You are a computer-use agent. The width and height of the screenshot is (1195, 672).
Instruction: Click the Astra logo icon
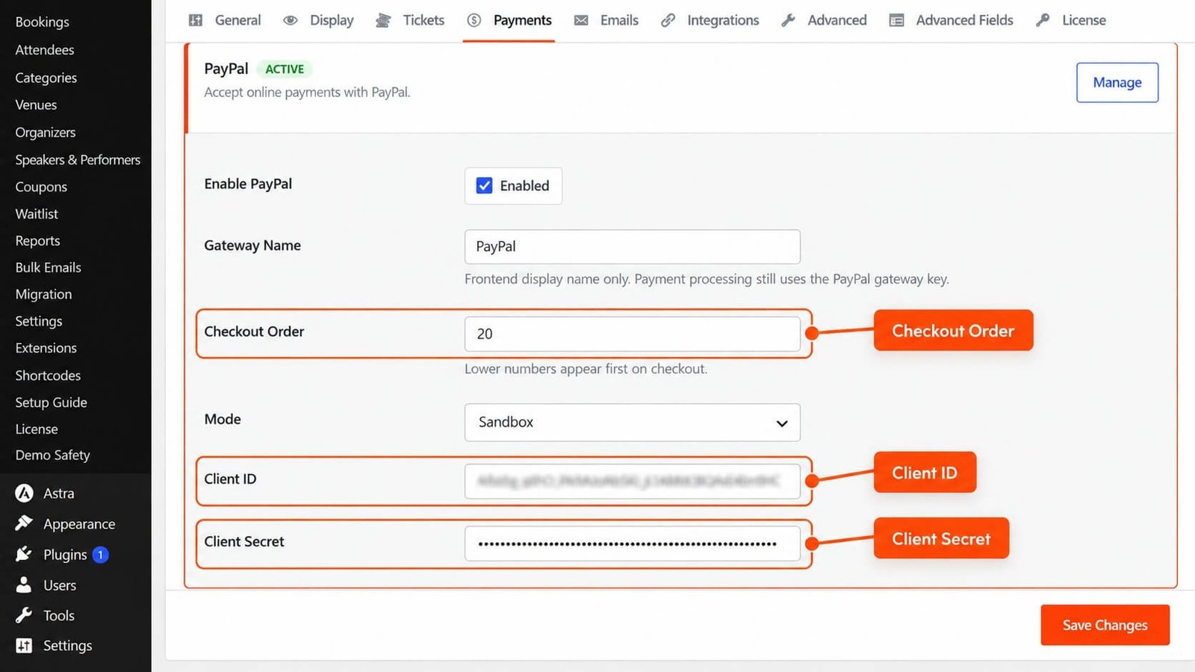24,493
